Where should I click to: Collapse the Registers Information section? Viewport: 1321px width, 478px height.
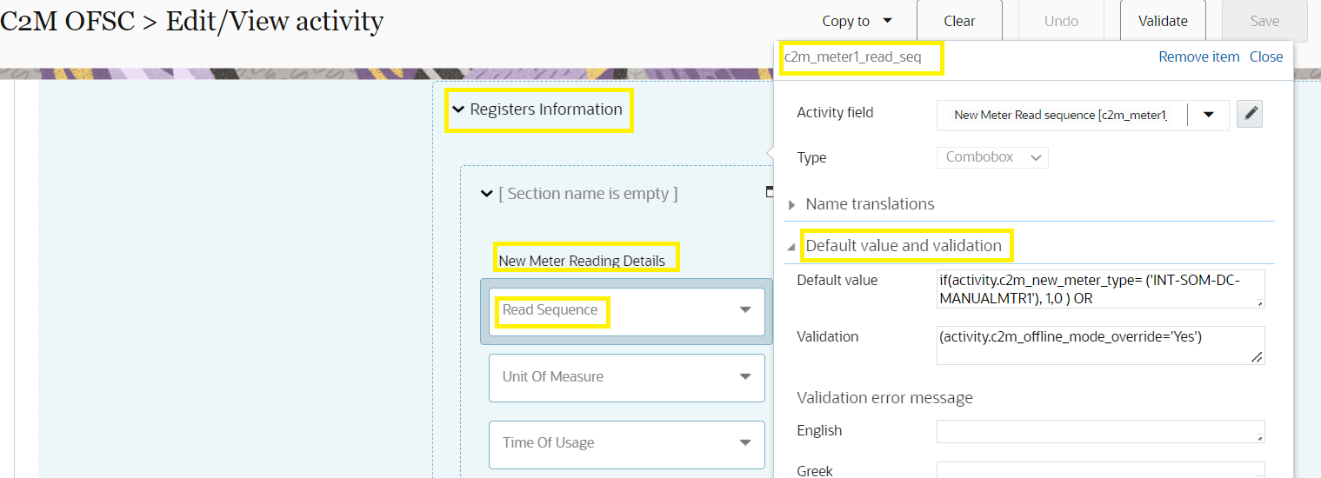[x=458, y=110]
